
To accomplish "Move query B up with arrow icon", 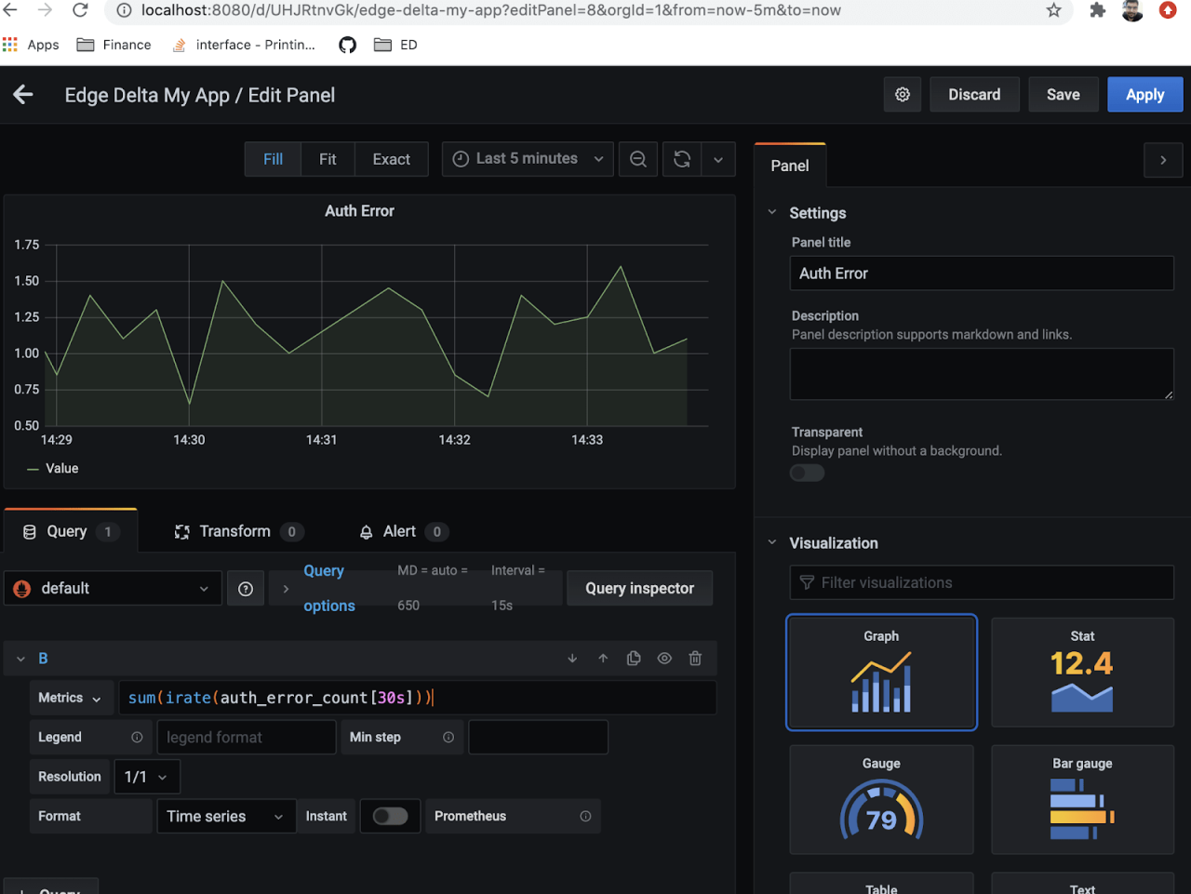I will coord(603,659).
